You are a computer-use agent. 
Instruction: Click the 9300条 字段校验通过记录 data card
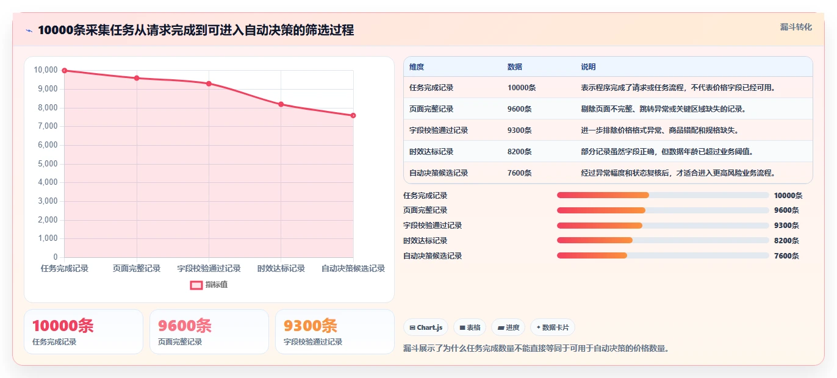point(335,332)
